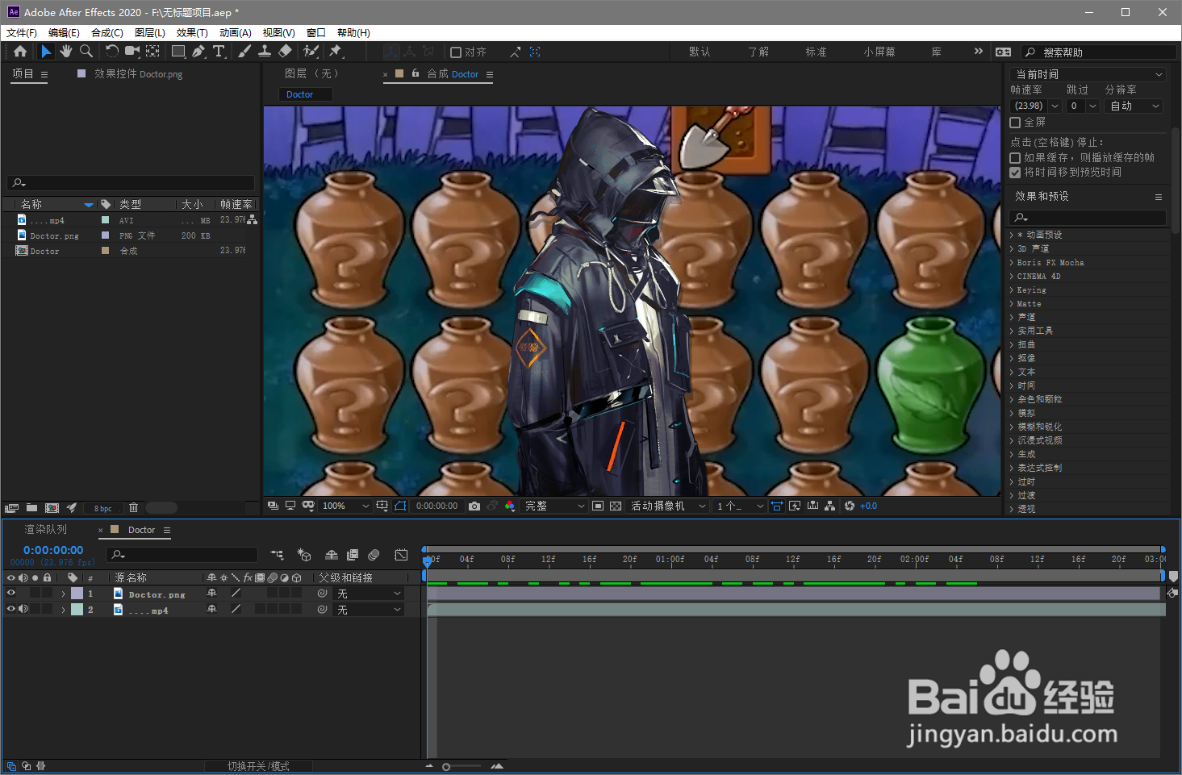Open the 100% magnification dropdown
The width and height of the screenshot is (1182, 775).
coord(345,506)
